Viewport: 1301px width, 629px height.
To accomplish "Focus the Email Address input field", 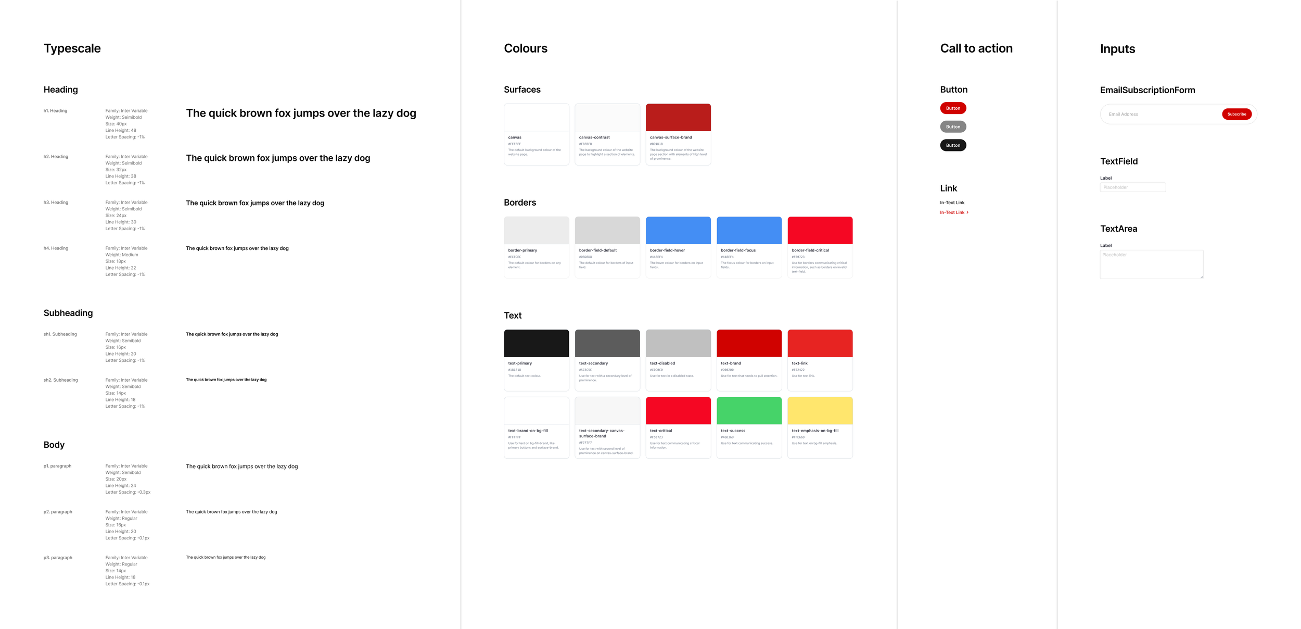I will point(1160,114).
